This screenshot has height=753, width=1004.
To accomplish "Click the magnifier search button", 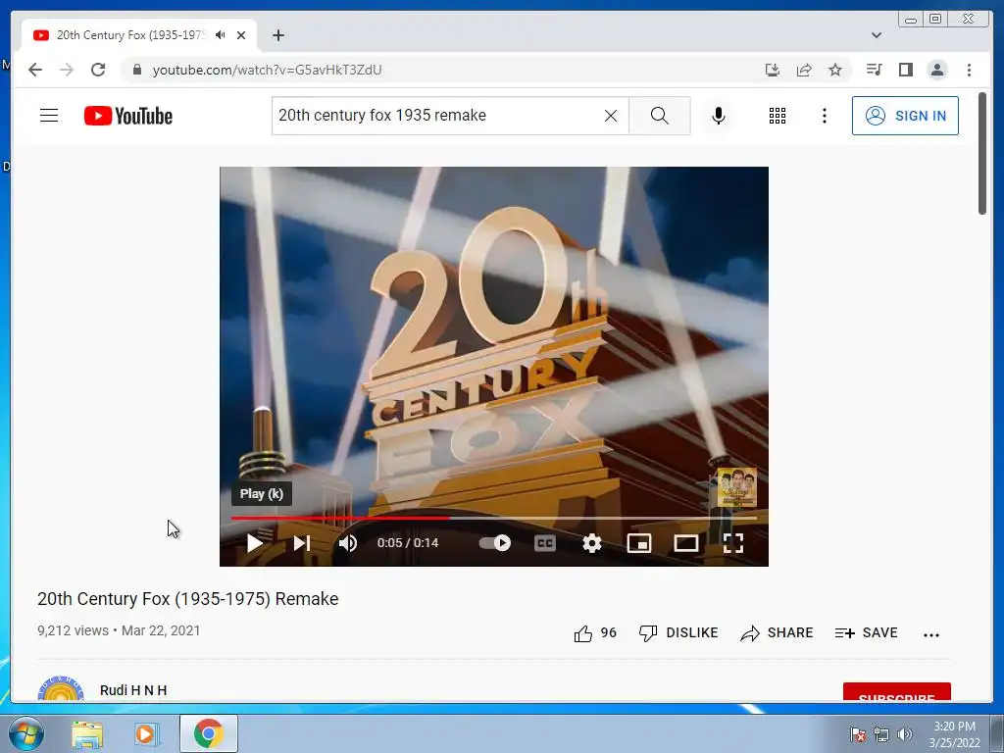I will pos(660,116).
